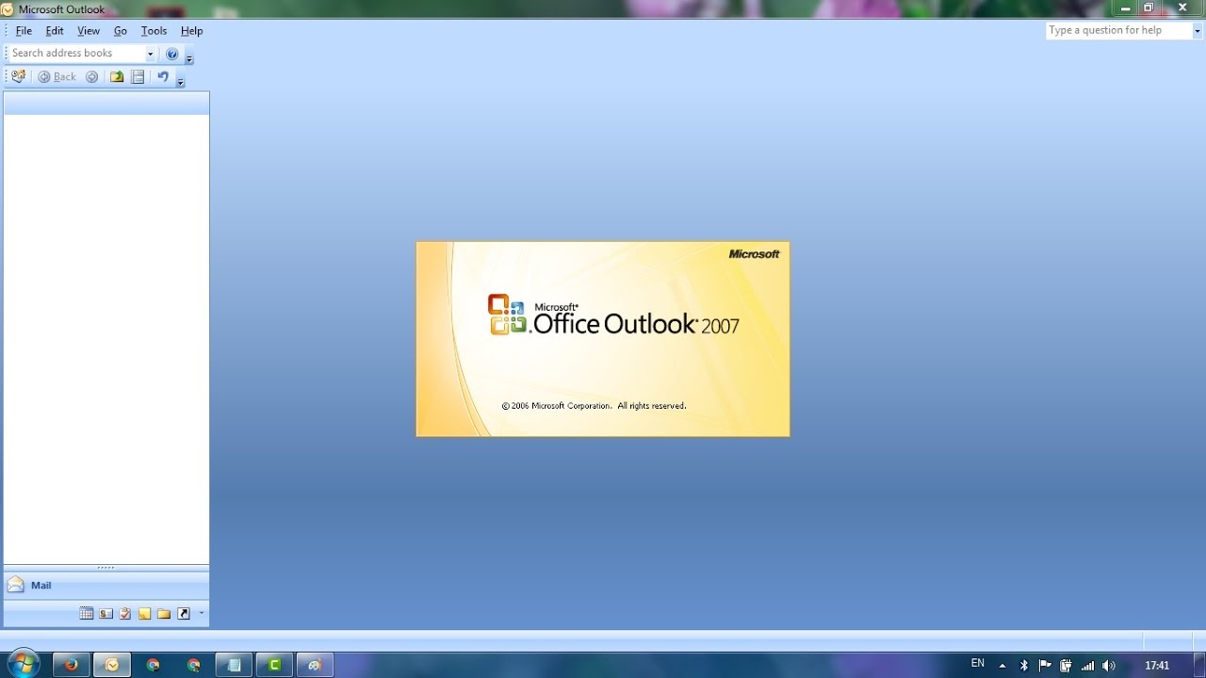Click the power plug battery icon
The width and height of the screenshot is (1206, 678).
(x=1066, y=666)
